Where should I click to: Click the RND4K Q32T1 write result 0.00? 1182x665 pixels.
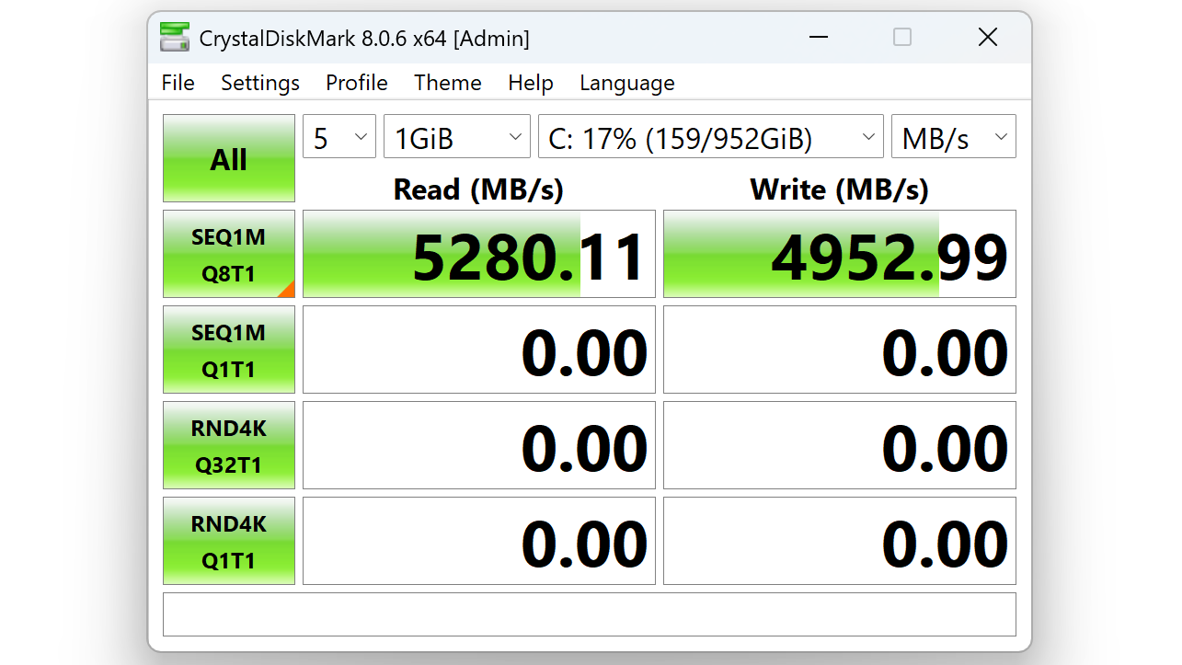tap(840, 445)
